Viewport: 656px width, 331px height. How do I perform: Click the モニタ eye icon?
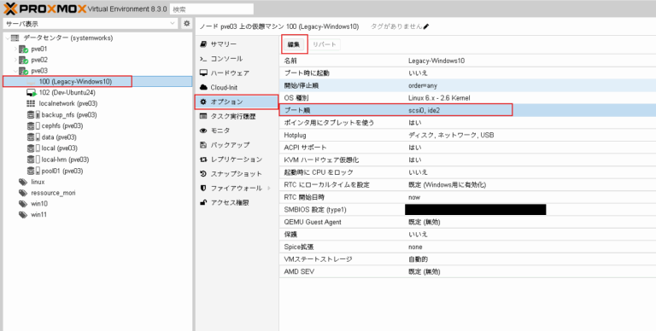point(203,131)
